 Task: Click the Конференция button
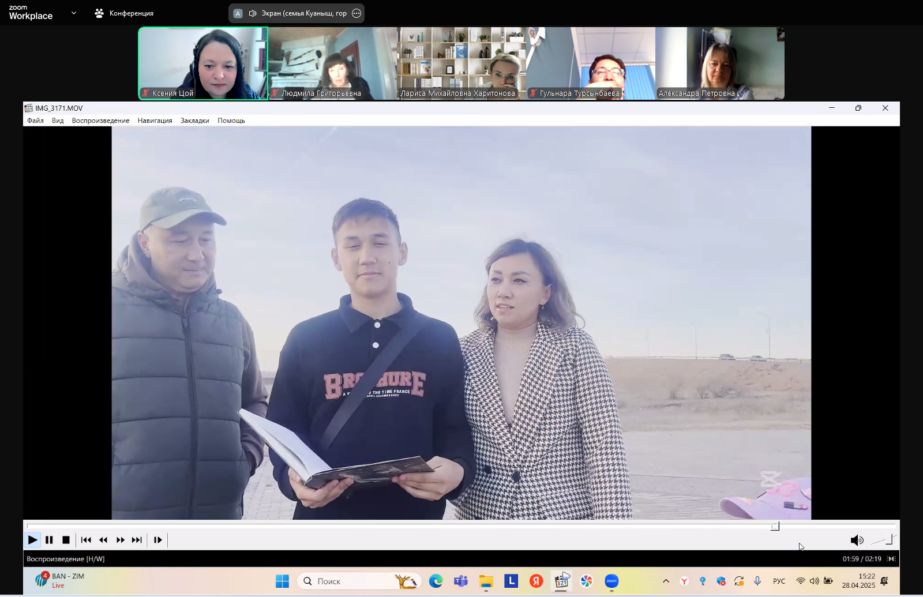(124, 13)
